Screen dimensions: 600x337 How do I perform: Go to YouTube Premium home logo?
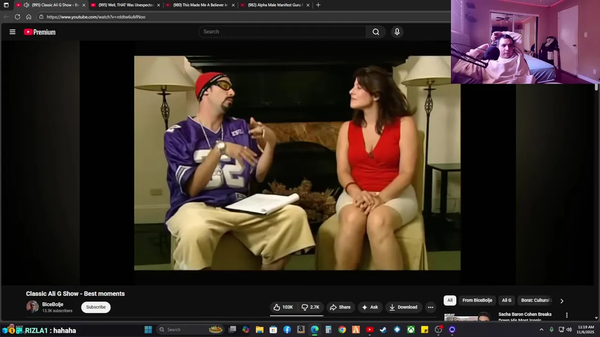point(40,32)
